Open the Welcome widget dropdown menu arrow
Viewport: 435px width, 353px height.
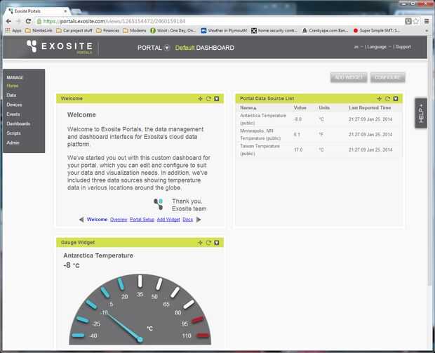[x=217, y=98]
